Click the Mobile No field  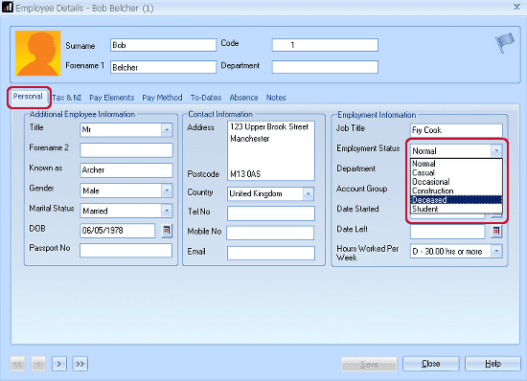[270, 233]
